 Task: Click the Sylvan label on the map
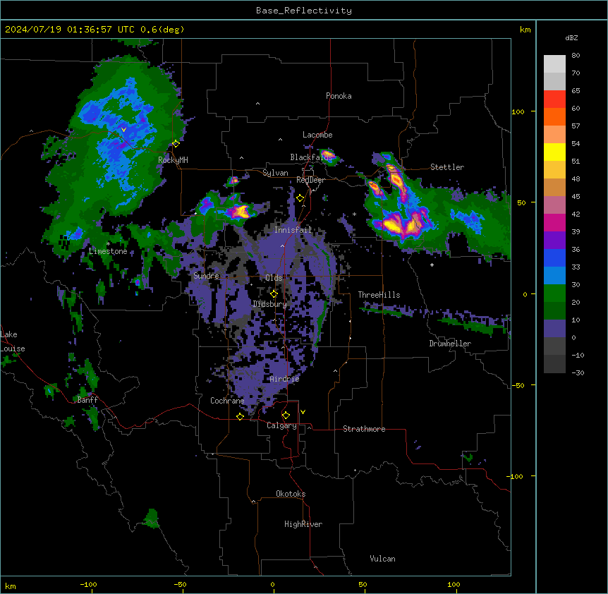tap(275, 173)
